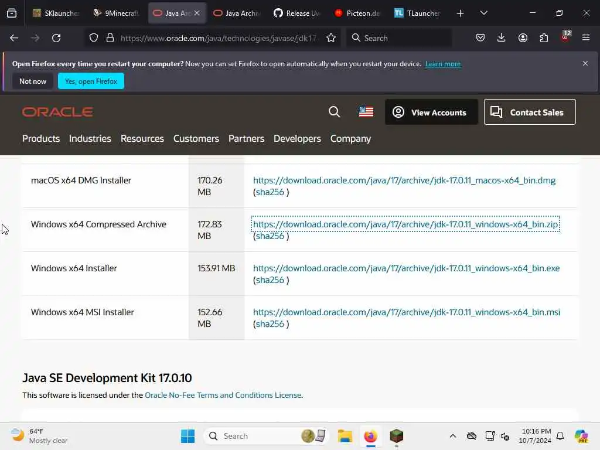Viewport: 600px width, 450px height.
Task: Open the Products menu
Action: (41, 138)
